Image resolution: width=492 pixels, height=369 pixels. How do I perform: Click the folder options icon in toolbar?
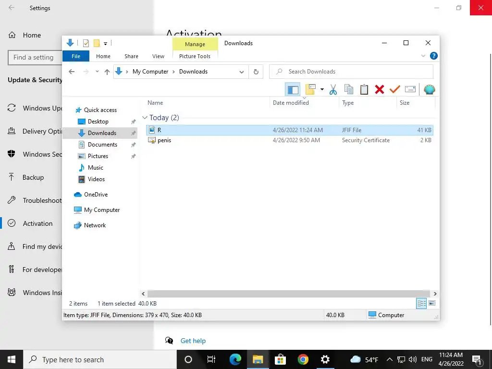coord(310,90)
